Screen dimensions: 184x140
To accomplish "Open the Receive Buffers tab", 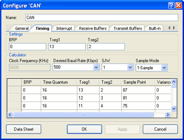I will click(x=93, y=28).
